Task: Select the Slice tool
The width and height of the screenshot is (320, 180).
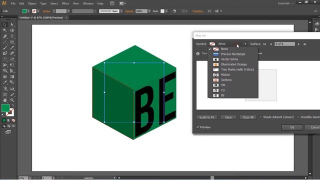Action: [12, 94]
